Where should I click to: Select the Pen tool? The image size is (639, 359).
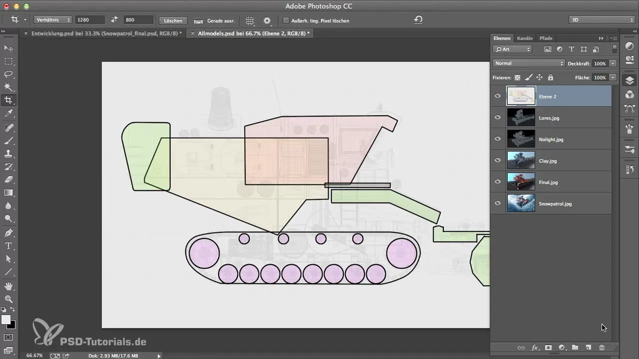point(8,233)
